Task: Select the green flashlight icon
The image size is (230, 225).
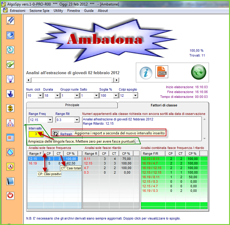Action: click(10, 64)
